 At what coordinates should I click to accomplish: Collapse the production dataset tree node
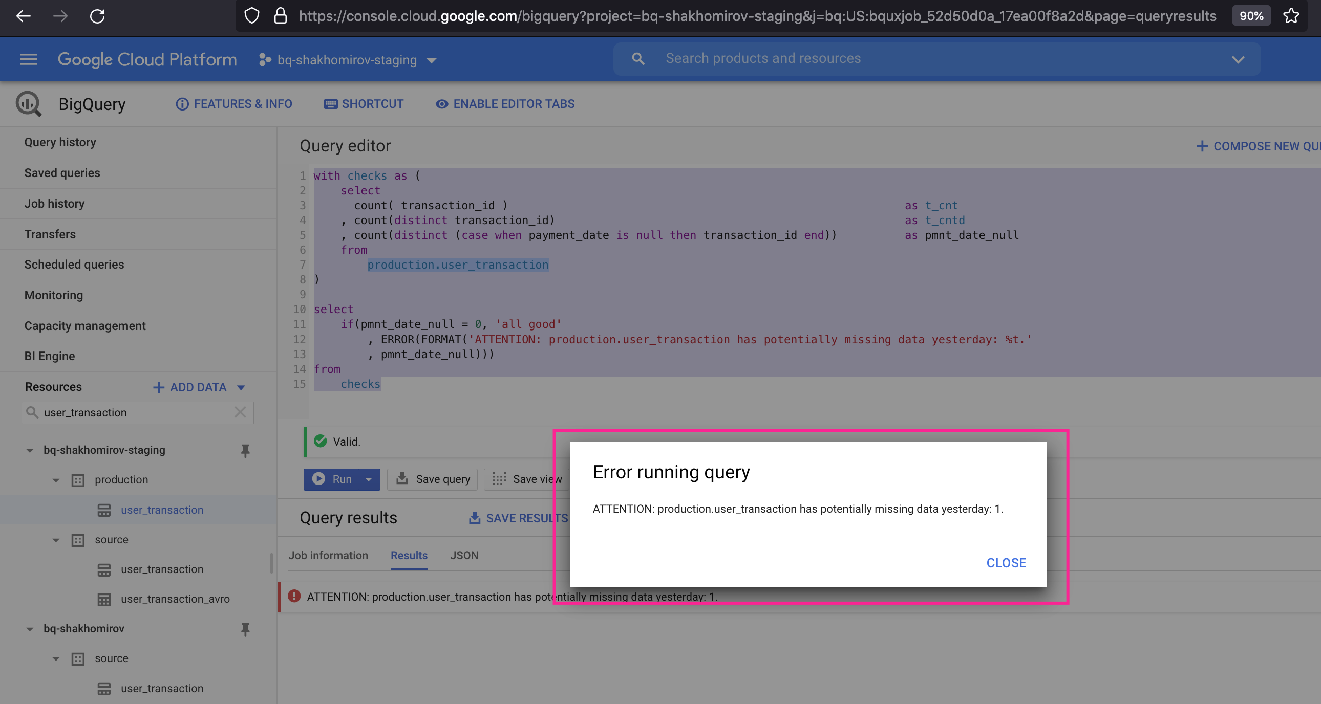(x=56, y=480)
